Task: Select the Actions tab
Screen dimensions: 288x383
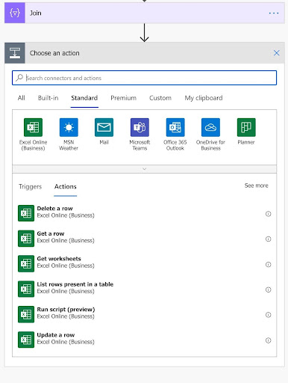Action: [x=66, y=186]
